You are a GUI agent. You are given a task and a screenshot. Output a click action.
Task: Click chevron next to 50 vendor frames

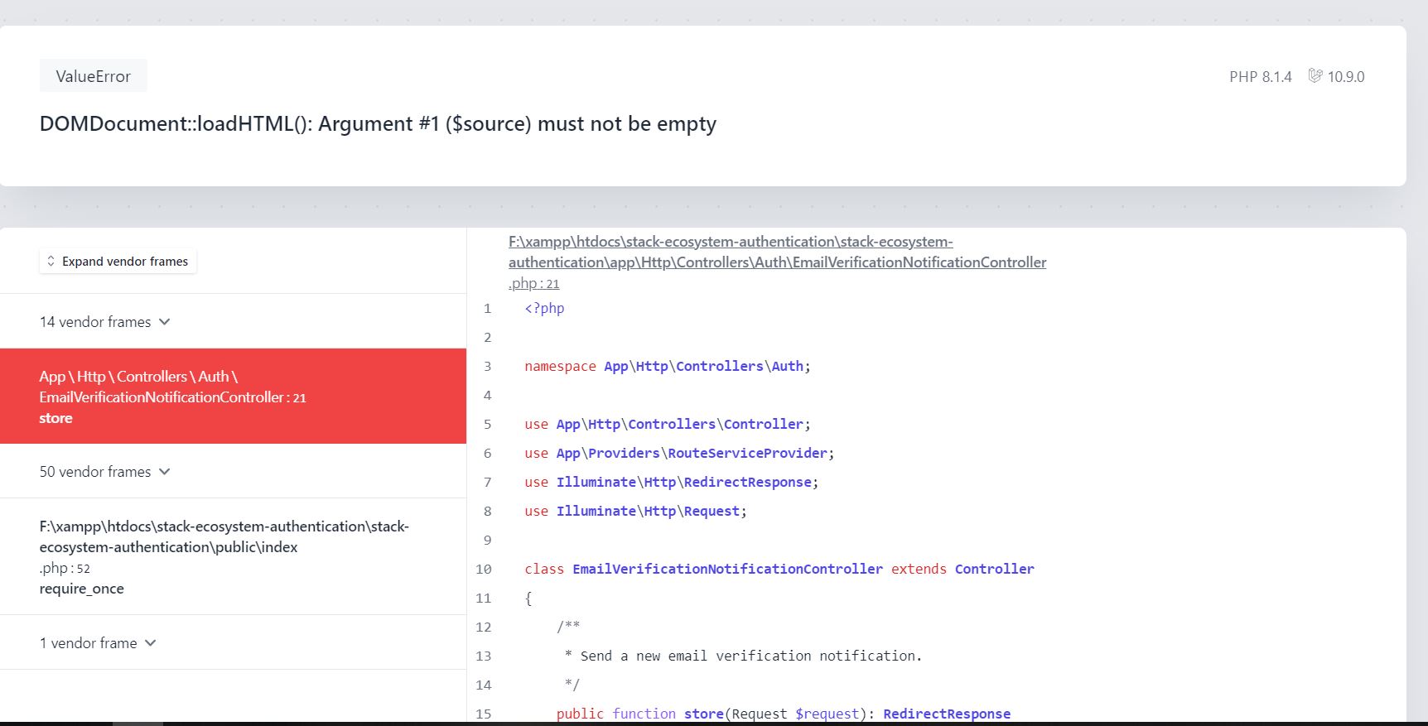[x=164, y=471]
